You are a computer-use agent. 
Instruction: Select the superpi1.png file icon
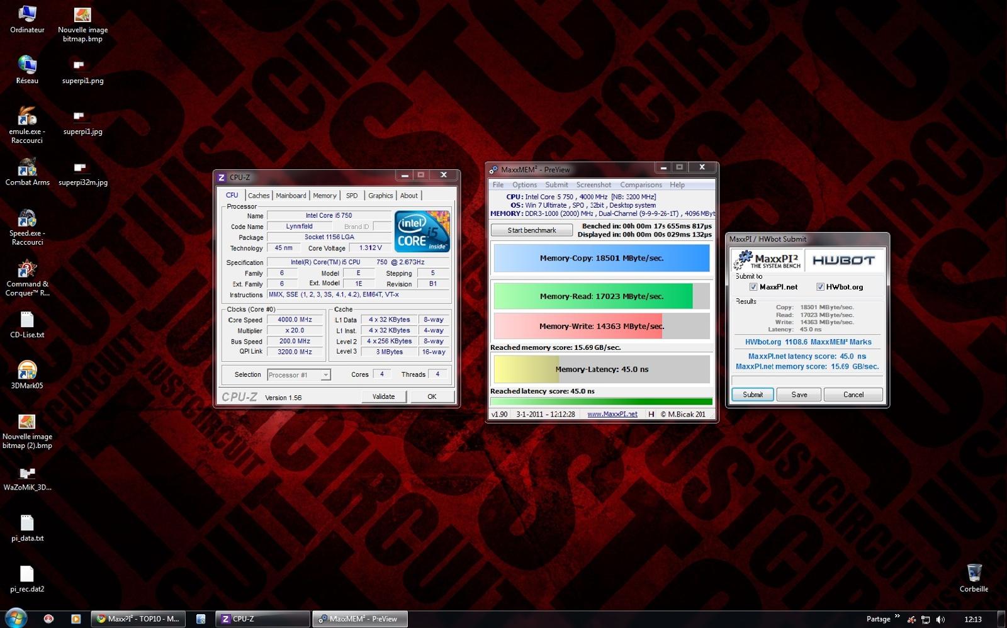[79, 65]
